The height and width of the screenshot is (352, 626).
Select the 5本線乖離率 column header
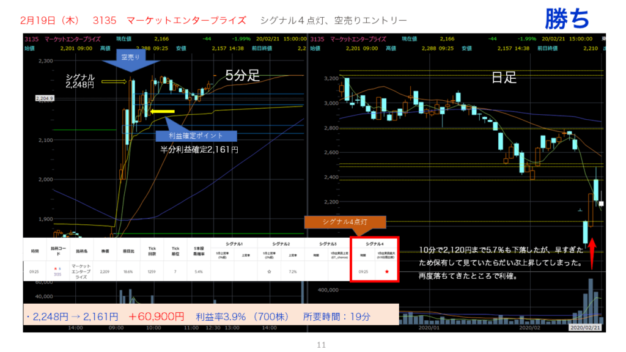(x=199, y=251)
